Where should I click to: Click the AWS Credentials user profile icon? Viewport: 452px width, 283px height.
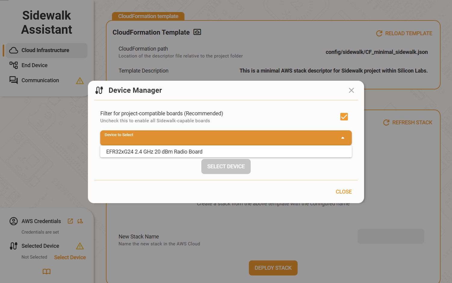click(x=14, y=221)
